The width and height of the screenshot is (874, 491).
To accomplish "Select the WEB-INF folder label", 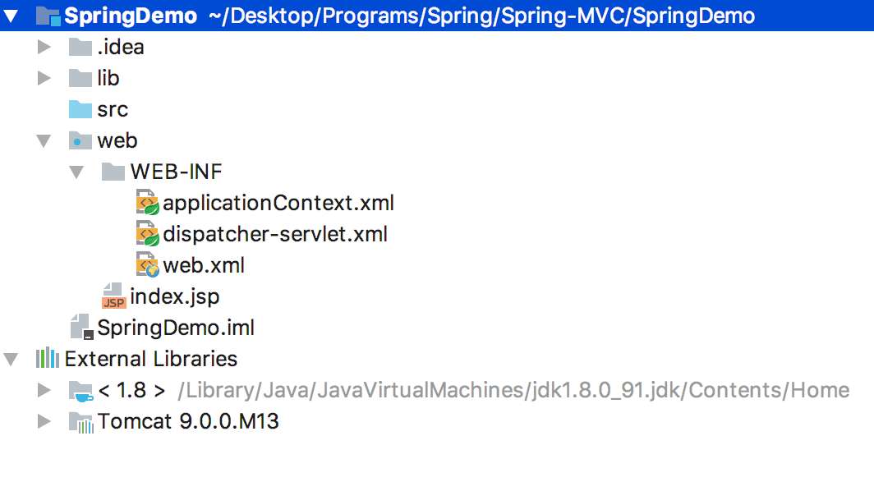I will coord(176,172).
